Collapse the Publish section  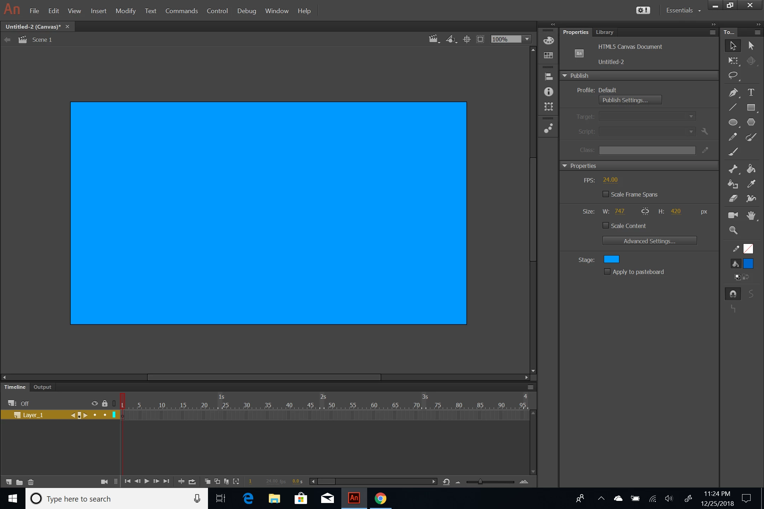click(x=565, y=76)
